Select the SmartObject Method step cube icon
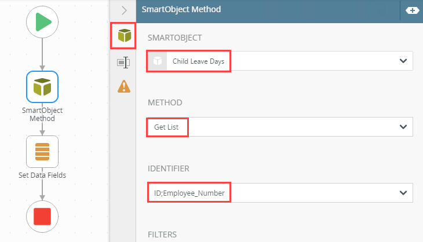This screenshot has height=242, width=423. (x=42, y=87)
